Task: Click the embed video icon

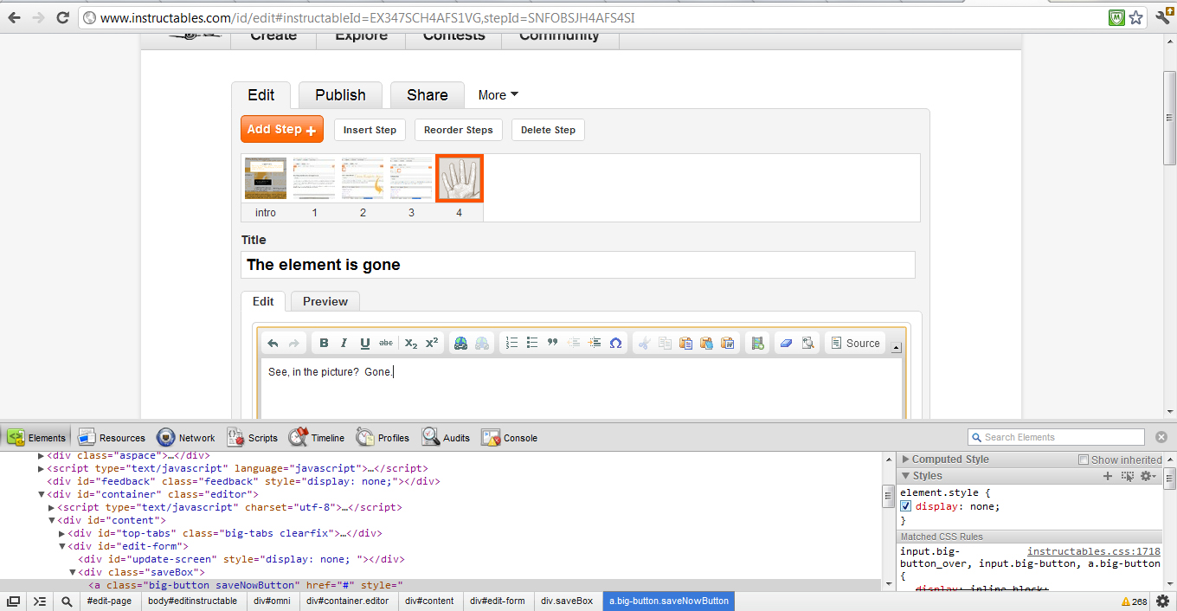Action: 757,344
